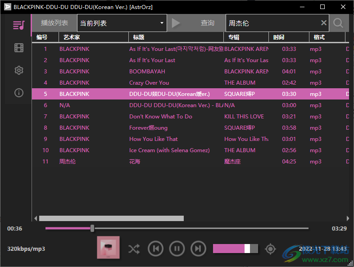Select the N/A artist DDU-DU DDU-DU row
Screen dimensions: 354x267
(191, 105)
